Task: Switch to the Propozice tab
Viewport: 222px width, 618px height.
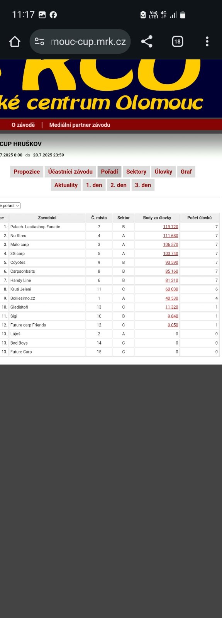Action: (27, 171)
